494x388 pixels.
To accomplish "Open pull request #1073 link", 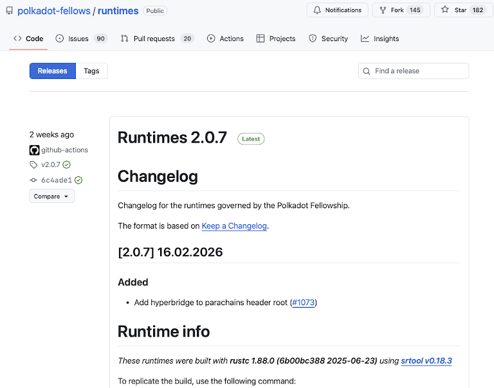I will (x=304, y=303).
